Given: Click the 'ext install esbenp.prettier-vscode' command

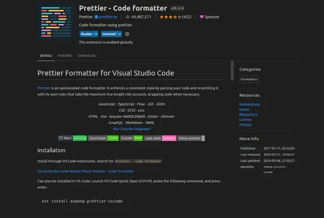Looking at the screenshot, I should click(82, 201).
